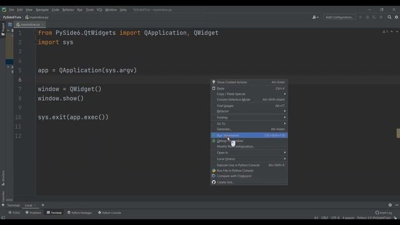Viewport: 400px width, 225px height.
Task: Open the Project tool window sidebar
Action: [x=2, y=29]
